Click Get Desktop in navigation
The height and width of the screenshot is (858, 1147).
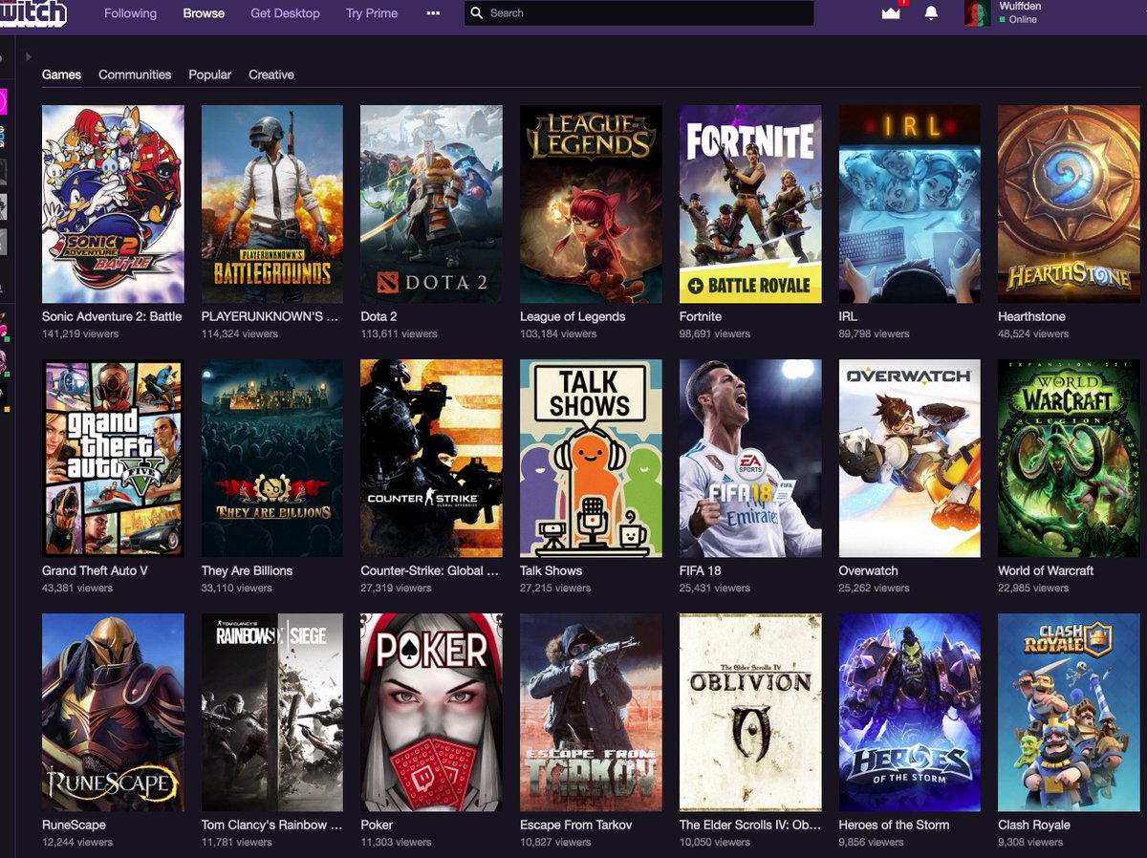click(x=285, y=13)
